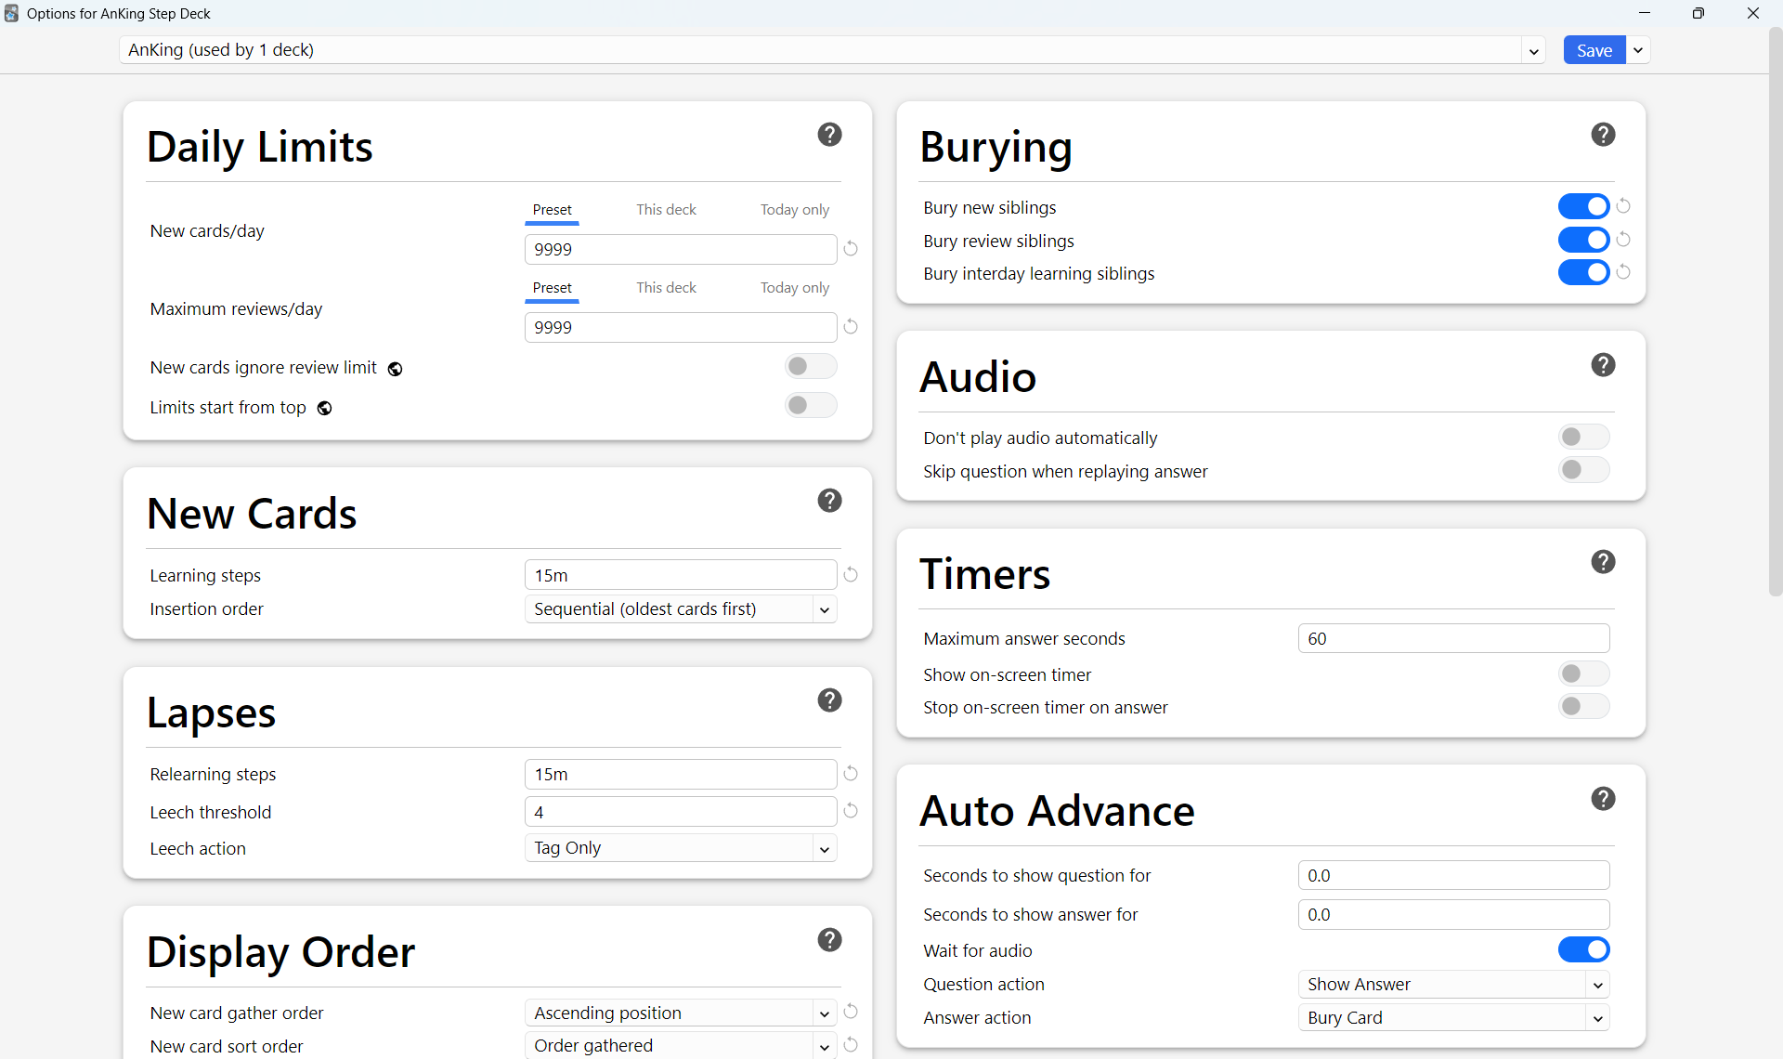
Task: Revert Learning steps value icon
Action: click(851, 575)
